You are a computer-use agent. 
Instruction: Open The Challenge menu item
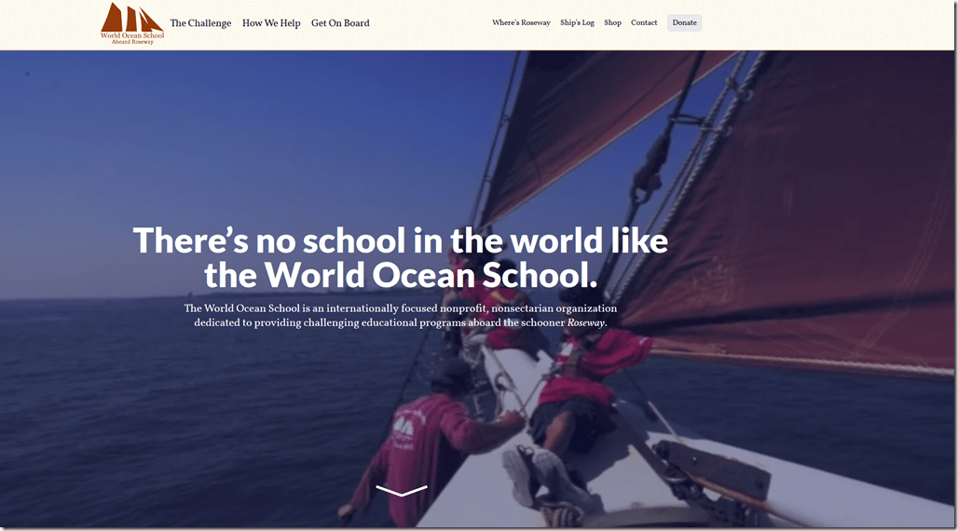click(200, 23)
